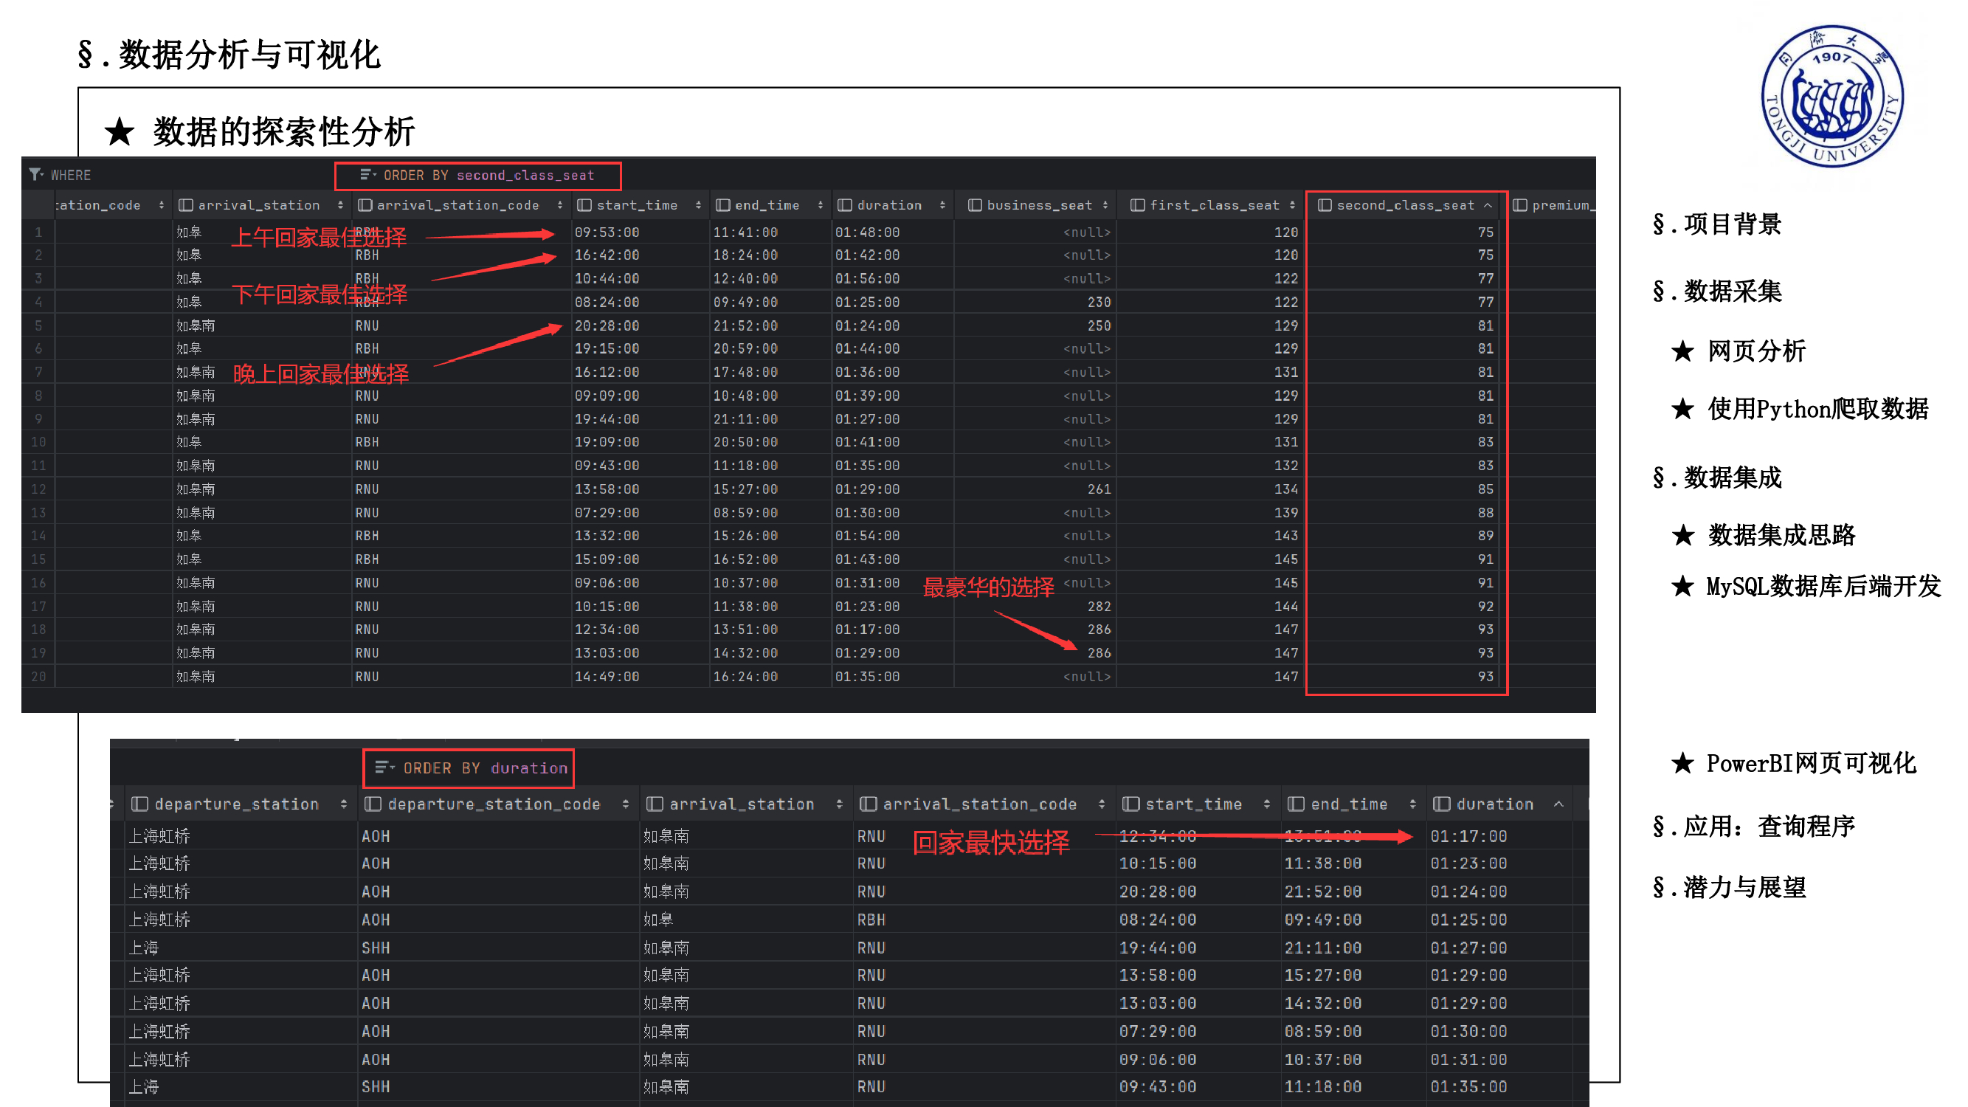Click the 01:17:00 duration cell

click(1468, 836)
